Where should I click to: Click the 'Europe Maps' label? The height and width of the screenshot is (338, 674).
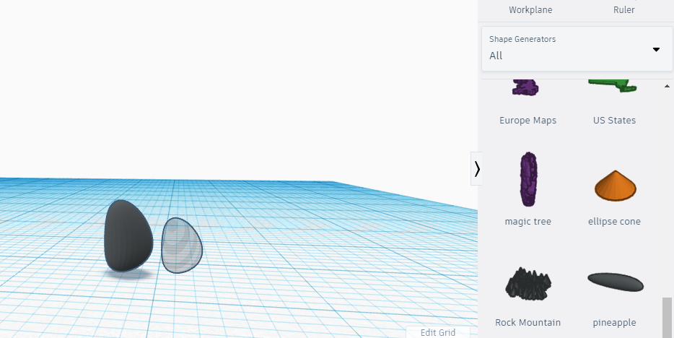coord(528,121)
